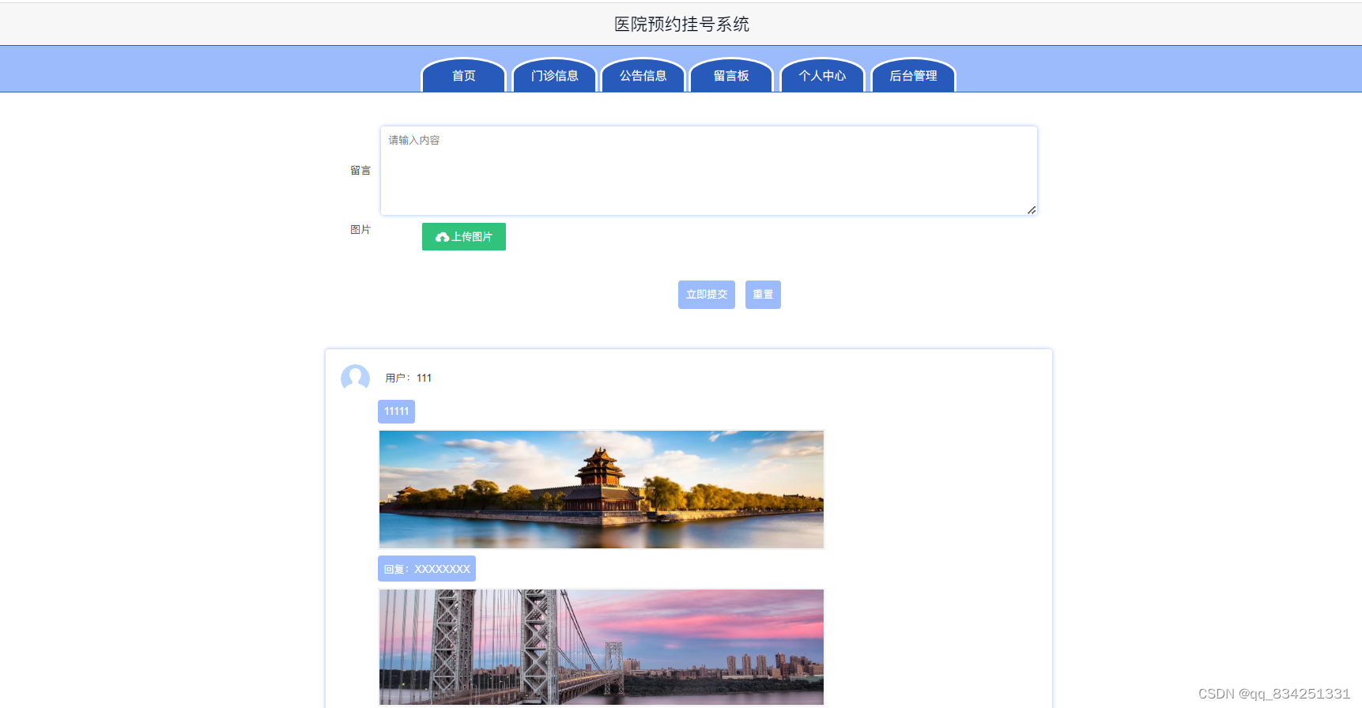This screenshot has height=708, width=1362.
Task: Grab the textarea resize handle corner
Action: (x=1032, y=210)
